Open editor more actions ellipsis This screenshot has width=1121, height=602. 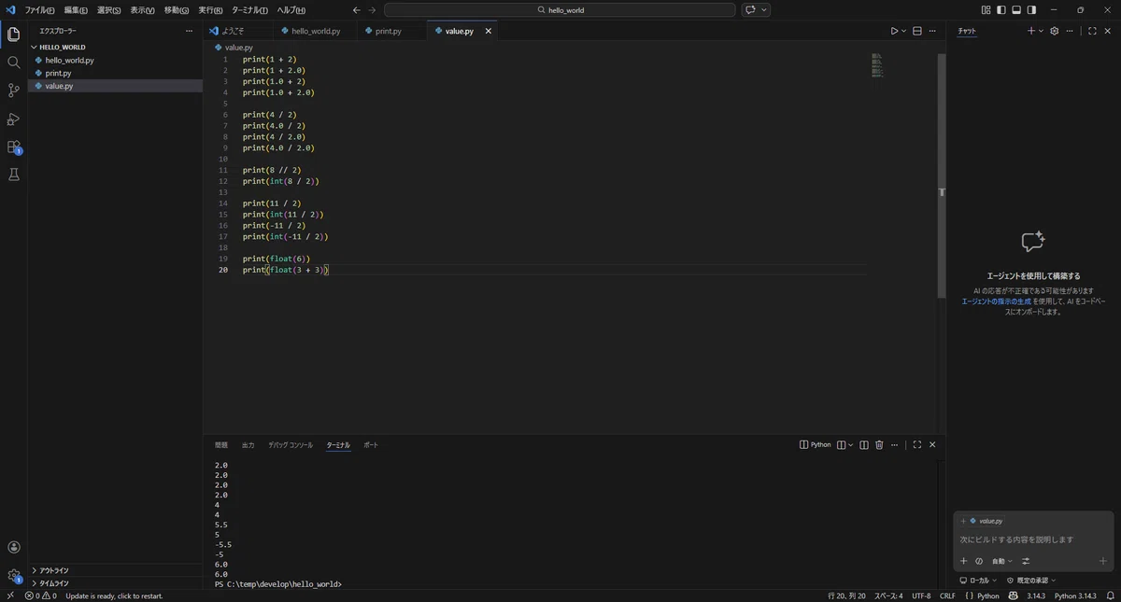click(932, 31)
